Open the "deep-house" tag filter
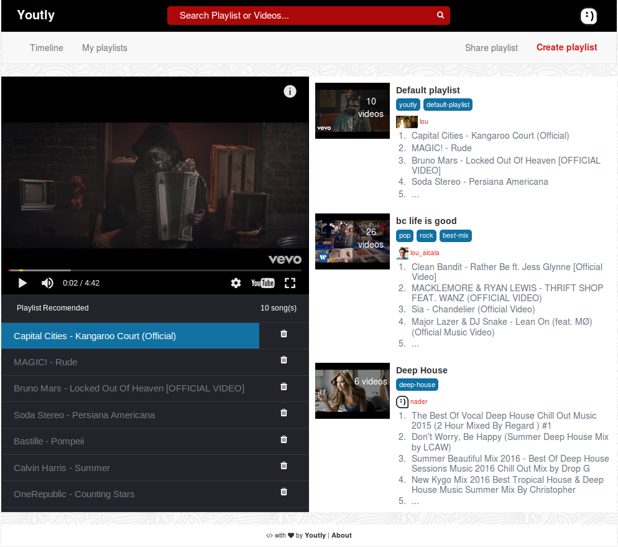618x547 pixels. click(x=417, y=385)
